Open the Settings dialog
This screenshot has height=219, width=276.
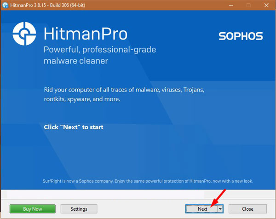(79, 209)
